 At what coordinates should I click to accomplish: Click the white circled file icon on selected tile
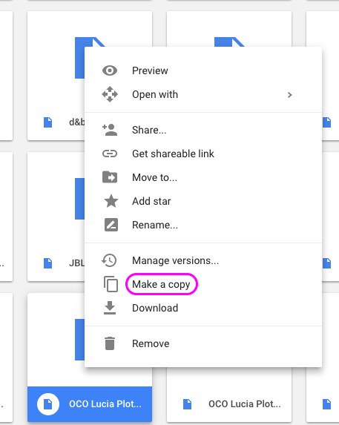[48, 404]
